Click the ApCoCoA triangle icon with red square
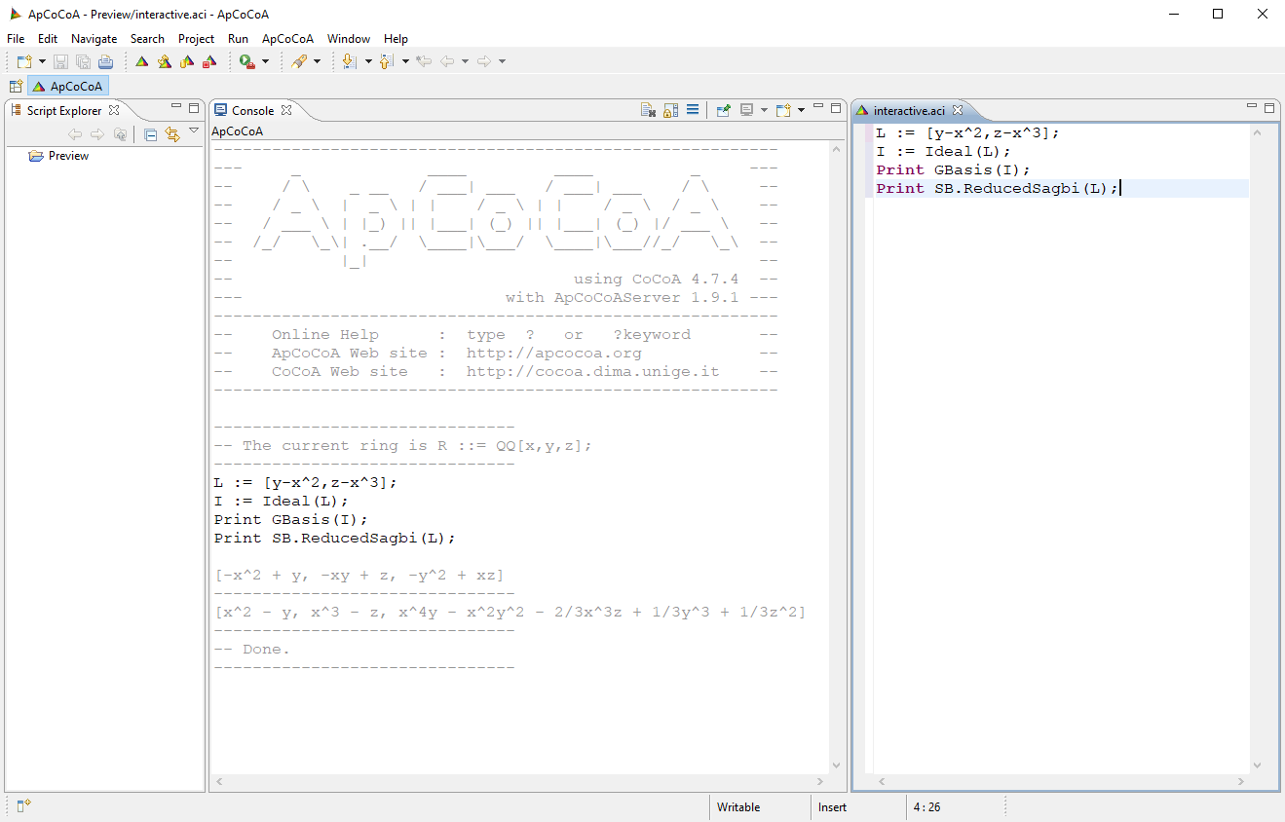Viewport: 1285px width, 822px height. [209, 61]
